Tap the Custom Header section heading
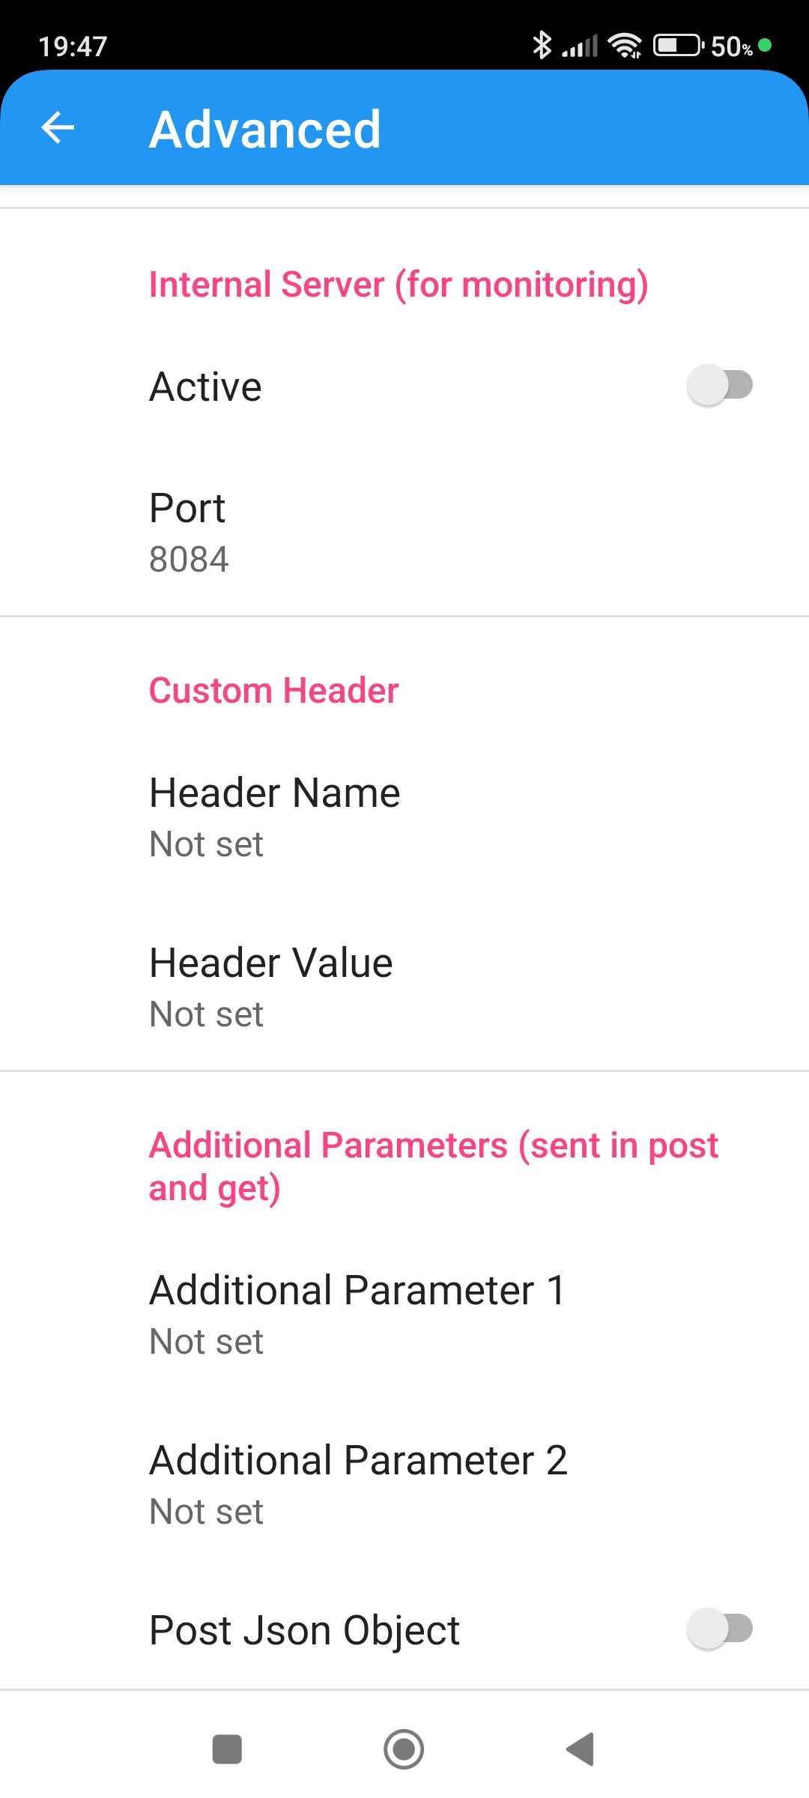809x1798 pixels. tap(273, 690)
